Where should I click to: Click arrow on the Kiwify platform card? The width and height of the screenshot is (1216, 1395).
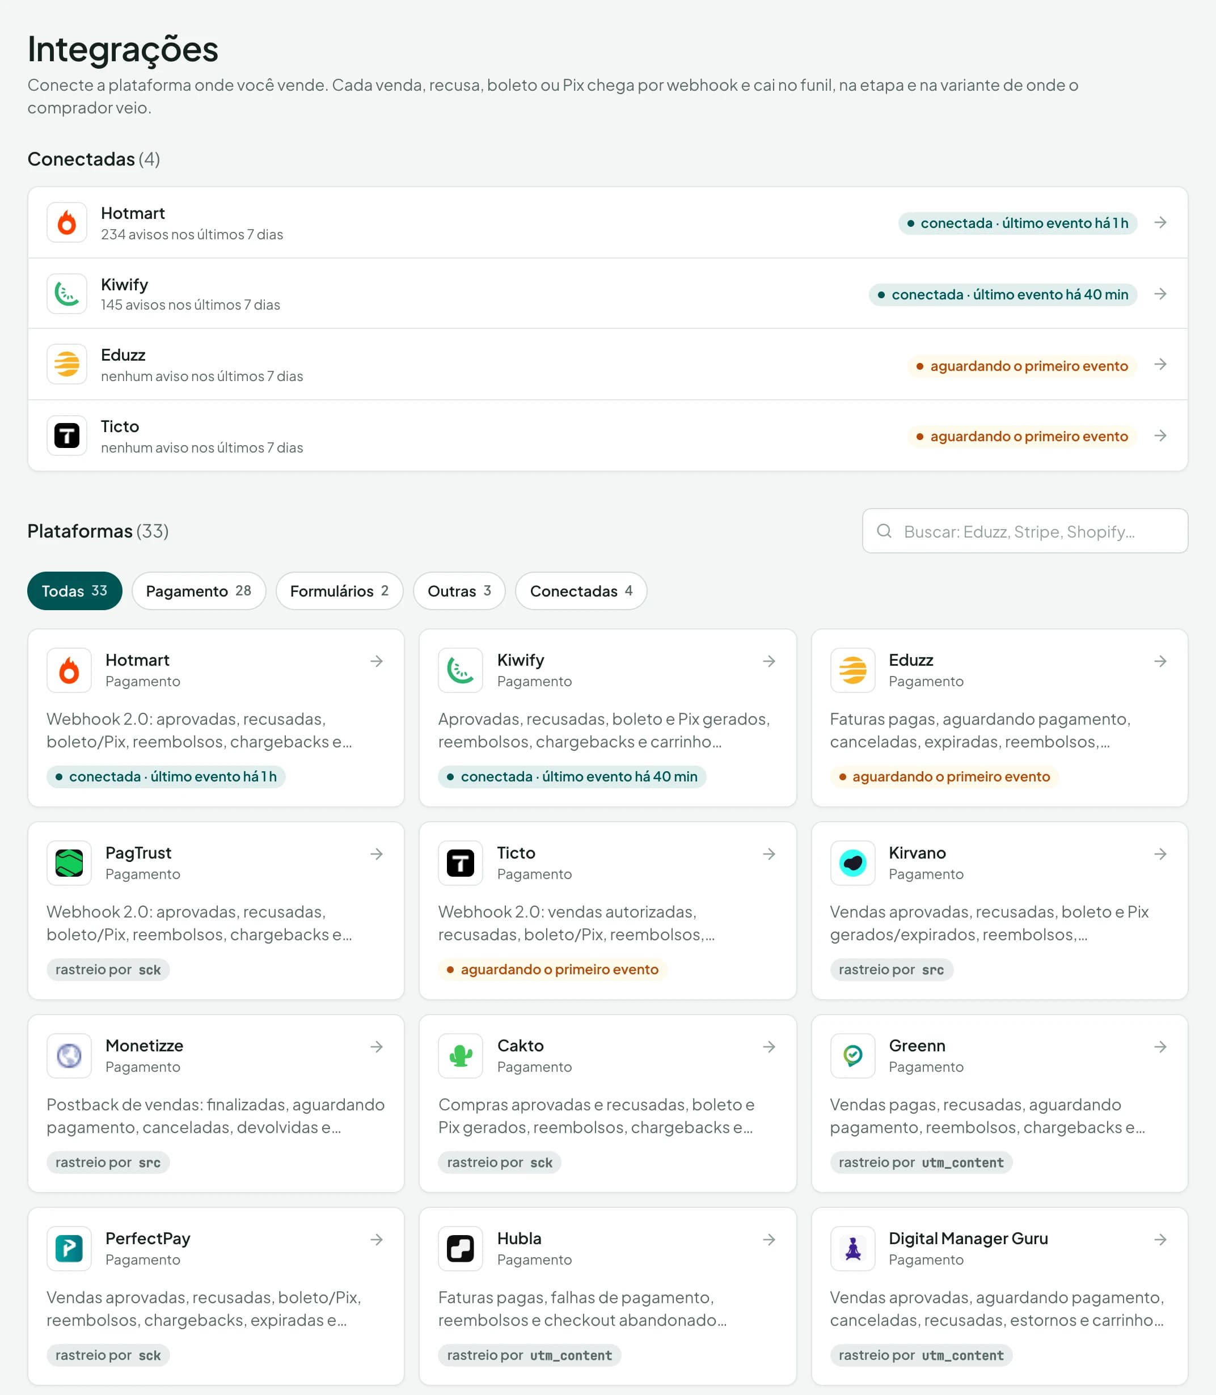click(769, 661)
